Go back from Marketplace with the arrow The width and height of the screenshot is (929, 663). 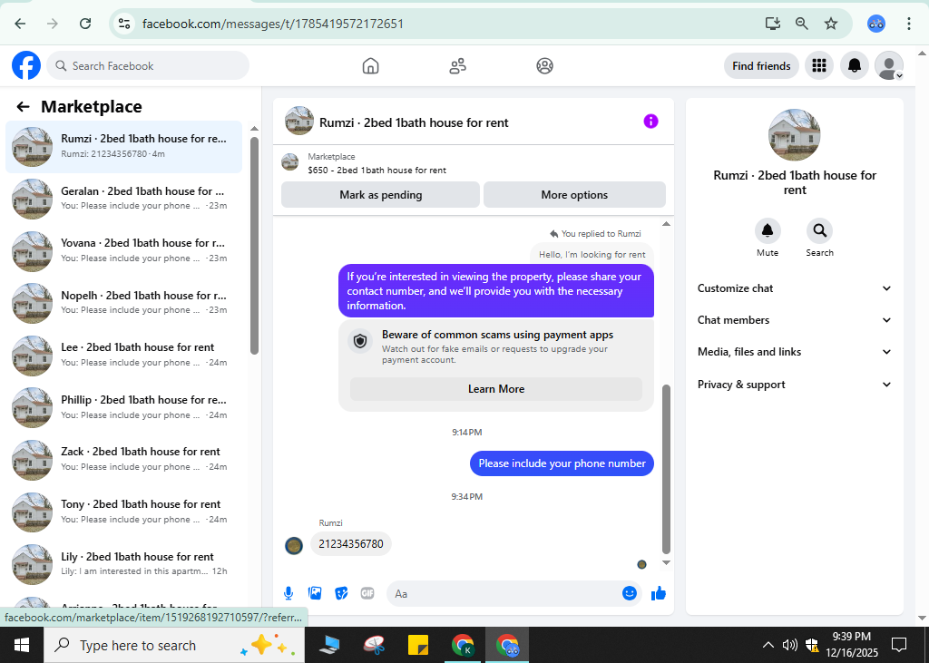pos(23,107)
